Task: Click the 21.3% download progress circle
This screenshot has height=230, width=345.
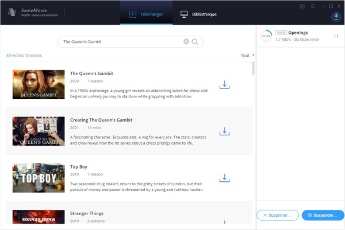Action: tap(266, 36)
